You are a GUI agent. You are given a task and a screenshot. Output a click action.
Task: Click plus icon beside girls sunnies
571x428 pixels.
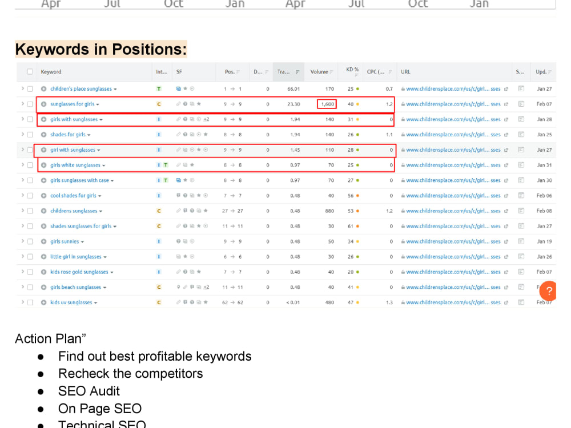coord(44,241)
